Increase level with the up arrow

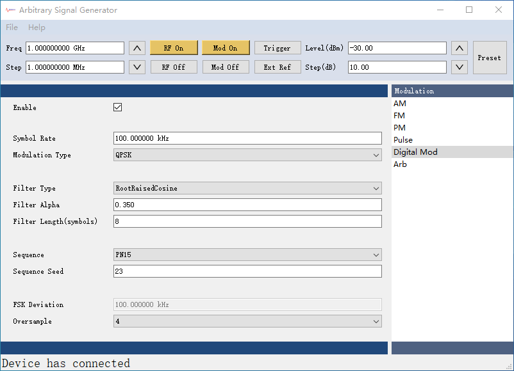coord(460,48)
